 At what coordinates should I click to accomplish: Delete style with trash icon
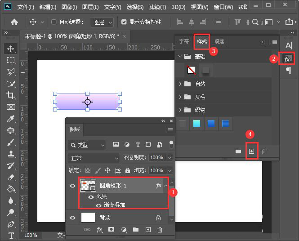coord(264,152)
